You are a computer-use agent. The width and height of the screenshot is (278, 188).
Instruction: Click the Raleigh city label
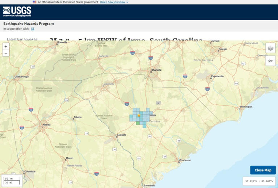223,49
